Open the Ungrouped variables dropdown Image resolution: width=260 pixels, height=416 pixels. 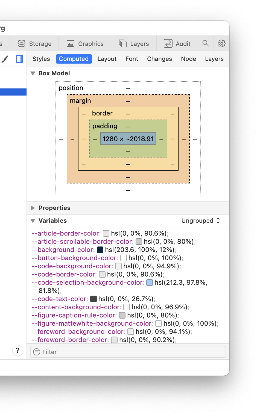tap(201, 221)
